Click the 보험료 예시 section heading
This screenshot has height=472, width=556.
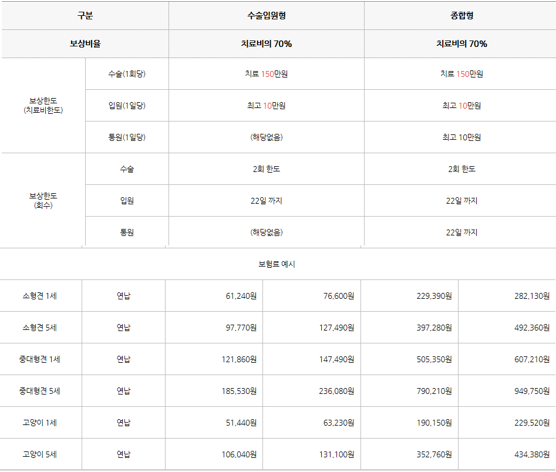[x=277, y=264]
